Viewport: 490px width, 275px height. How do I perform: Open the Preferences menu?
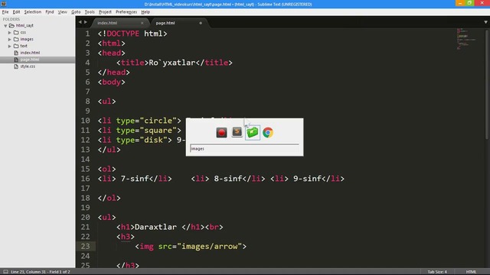pos(126,12)
